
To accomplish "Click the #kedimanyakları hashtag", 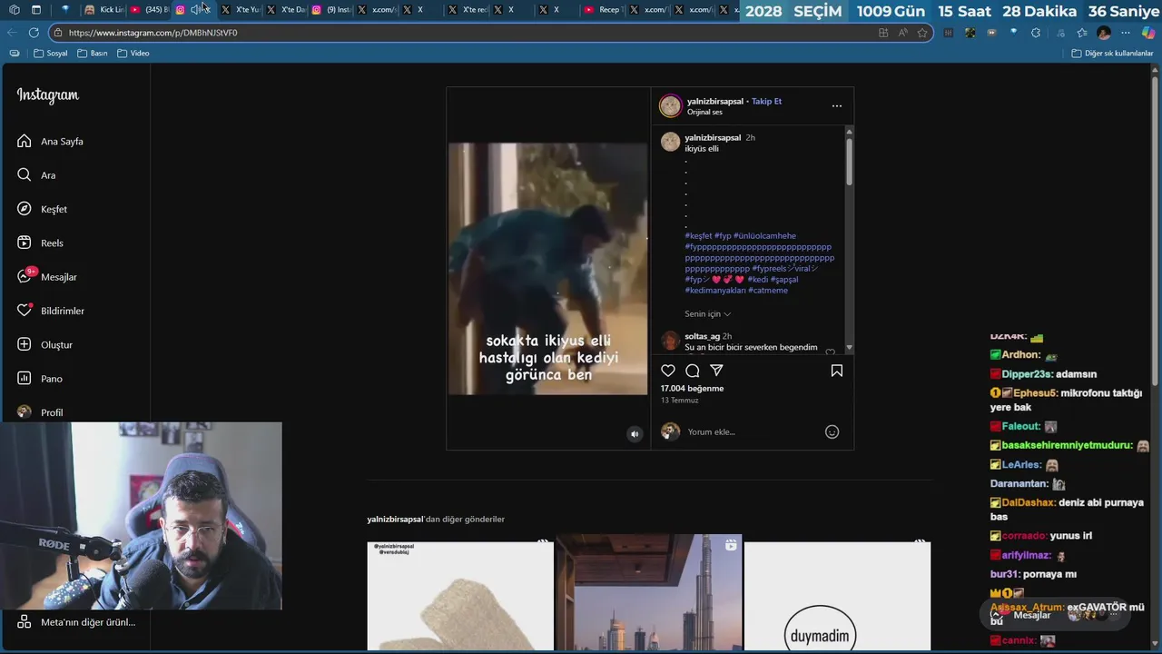I will click(x=715, y=291).
